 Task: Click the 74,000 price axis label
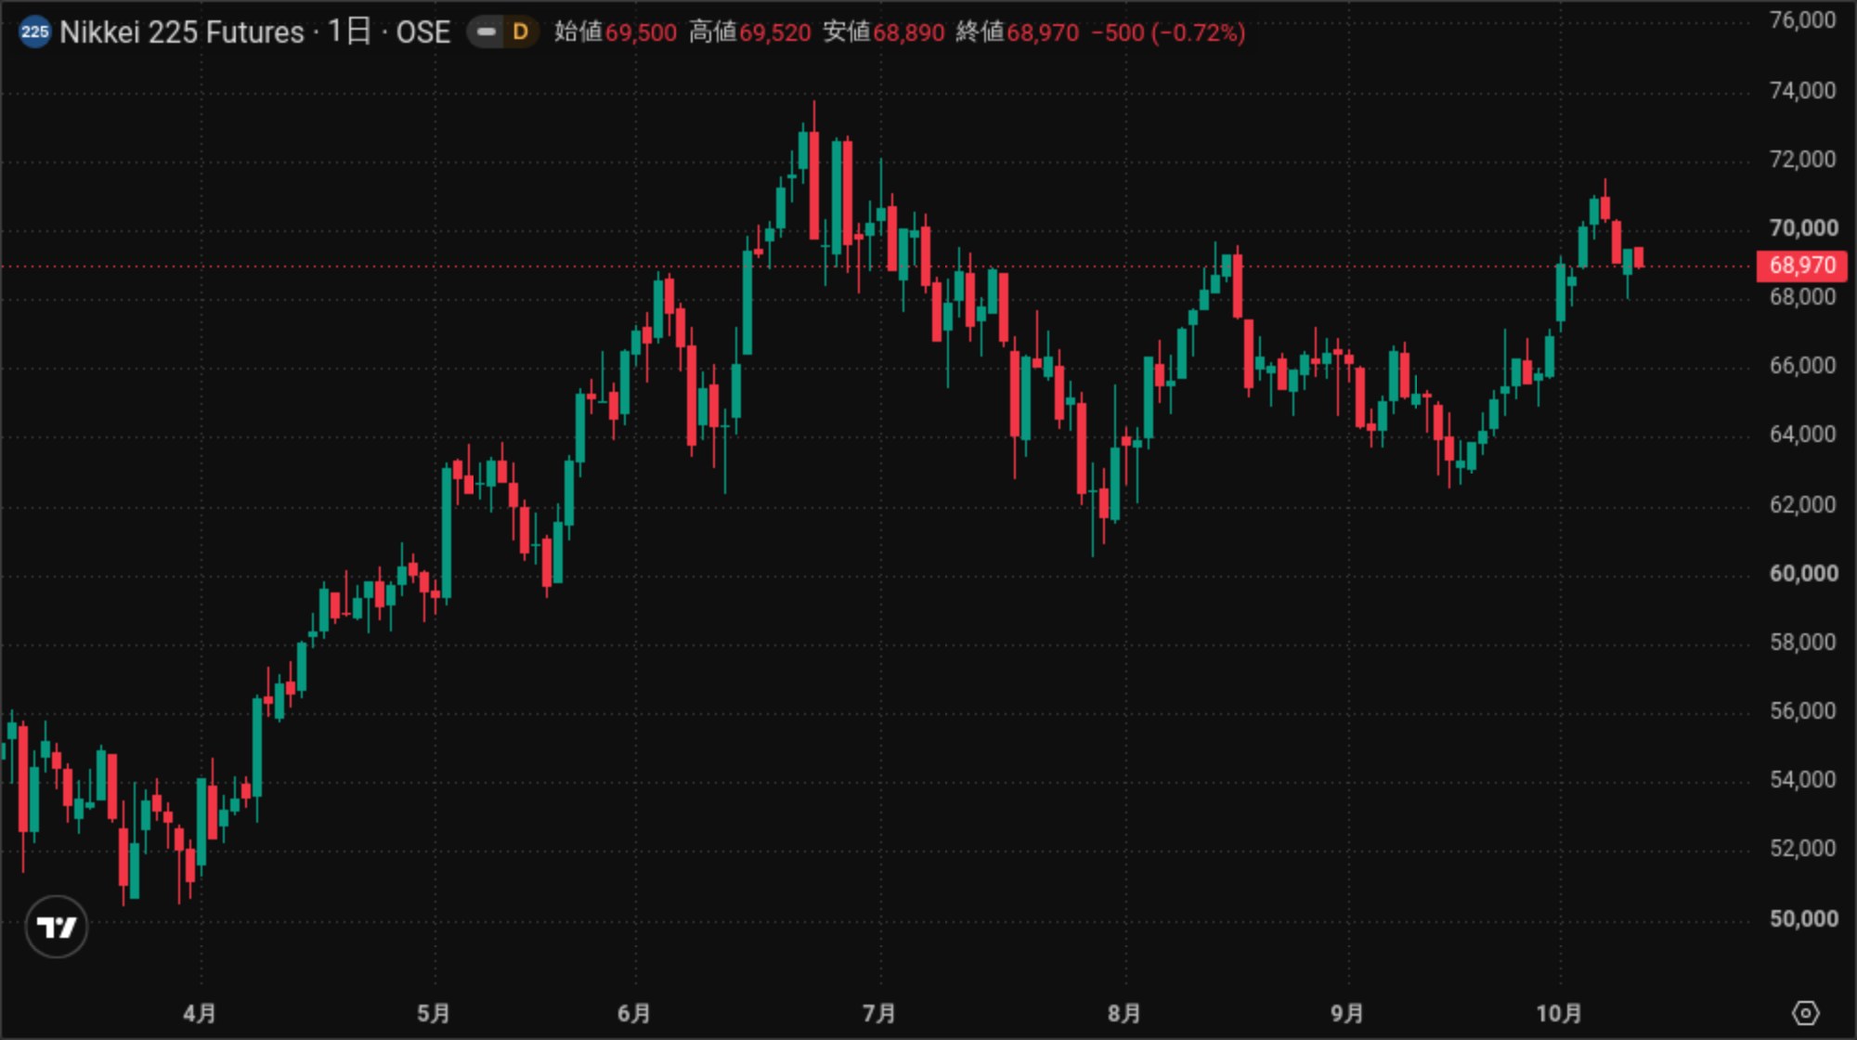(x=1802, y=91)
